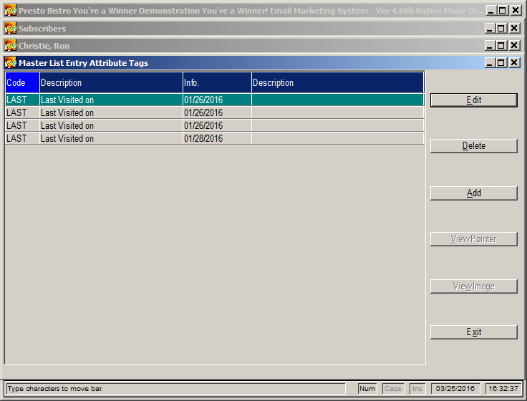The image size is (527, 401).
Task: Click the second Description column header next to Info.
Action: (x=338, y=82)
